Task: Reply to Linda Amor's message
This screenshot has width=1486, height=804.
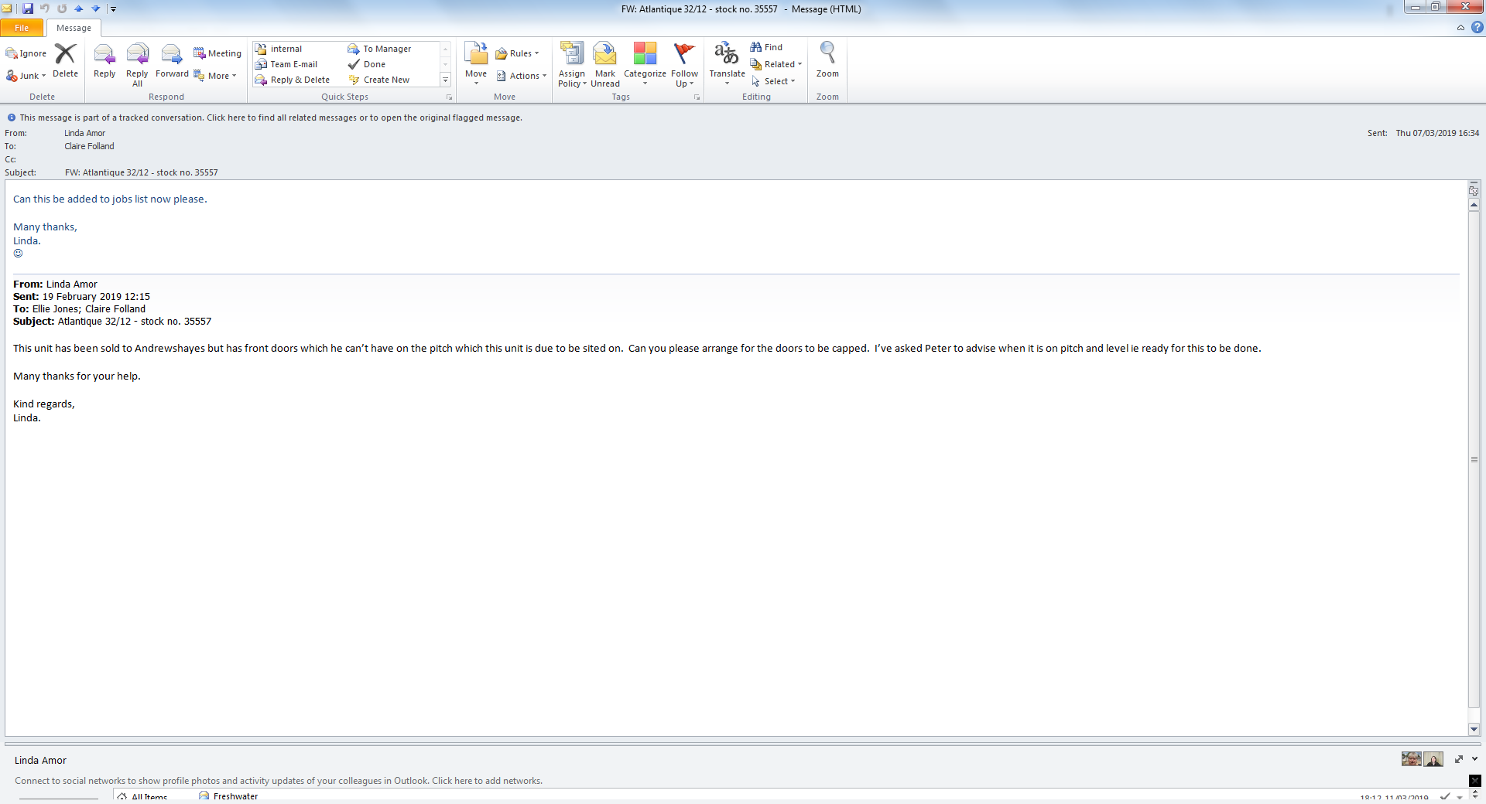Action: point(104,62)
